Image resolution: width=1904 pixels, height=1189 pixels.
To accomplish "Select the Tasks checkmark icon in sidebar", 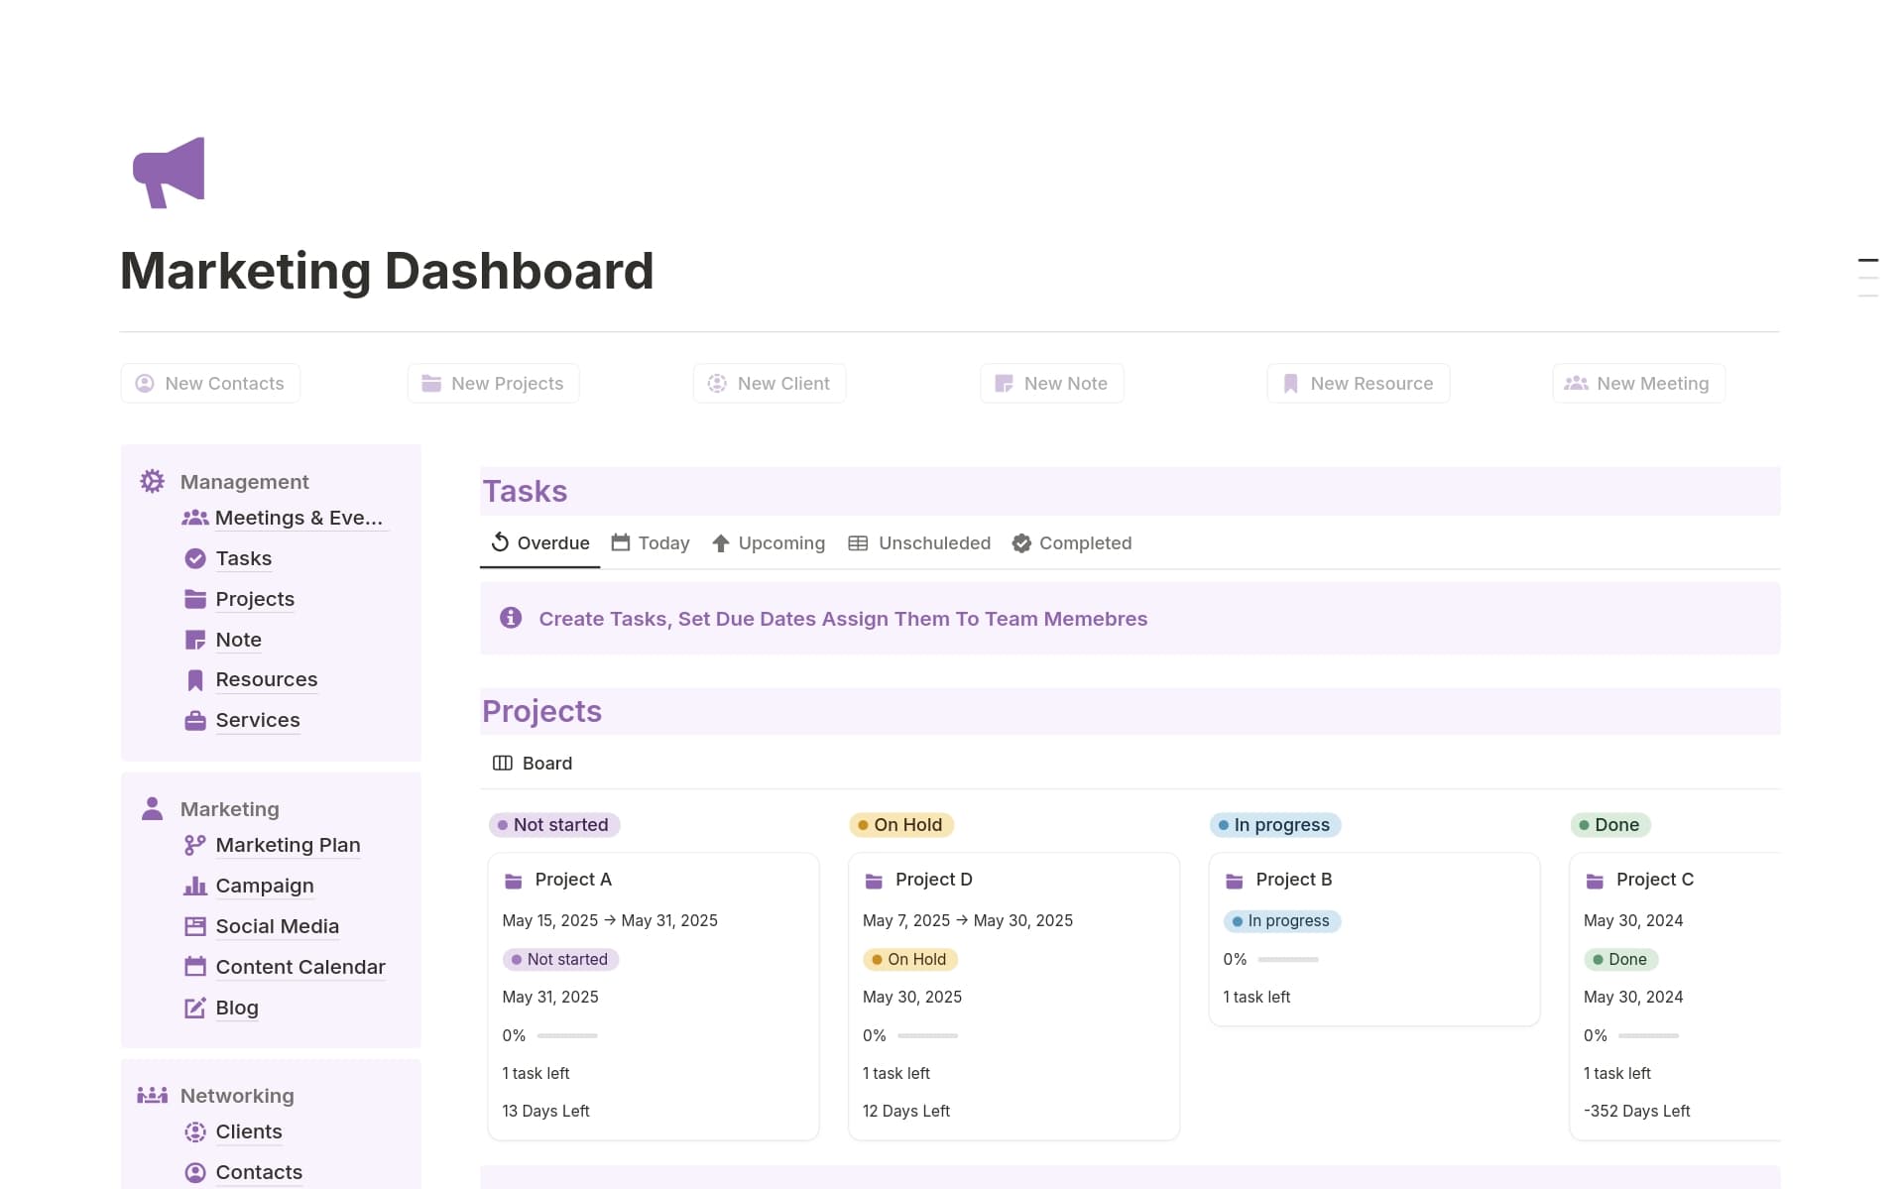I will pos(194,558).
